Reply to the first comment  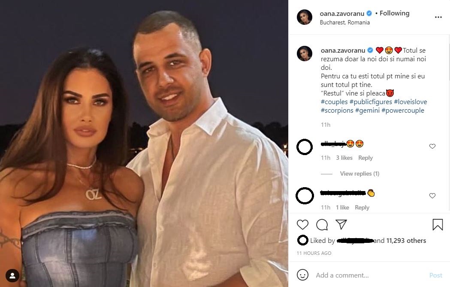[365, 158]
